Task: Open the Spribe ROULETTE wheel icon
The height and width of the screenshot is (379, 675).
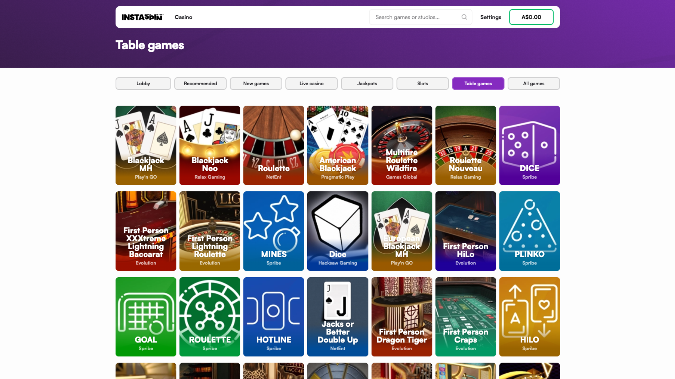Action: [210, 317]
